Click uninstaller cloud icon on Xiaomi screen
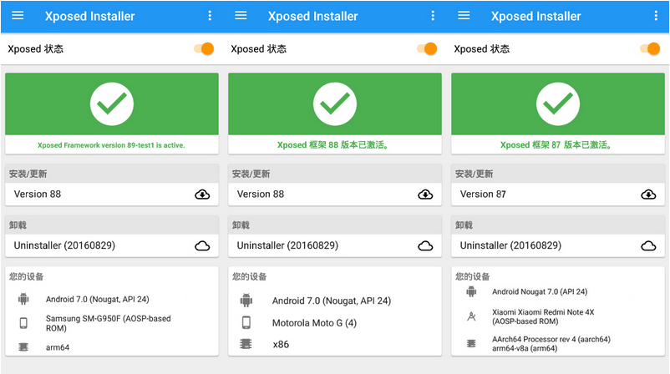670x374 pixels. 648,246
